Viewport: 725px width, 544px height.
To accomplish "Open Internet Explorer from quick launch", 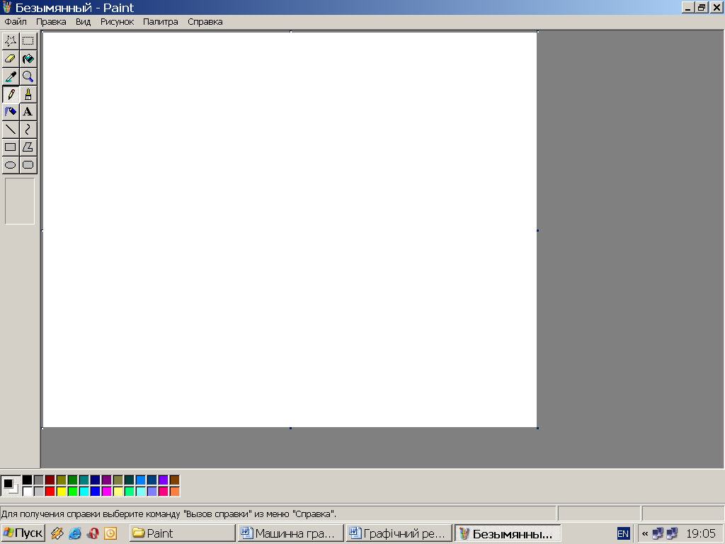I will (x=75, y=533).
